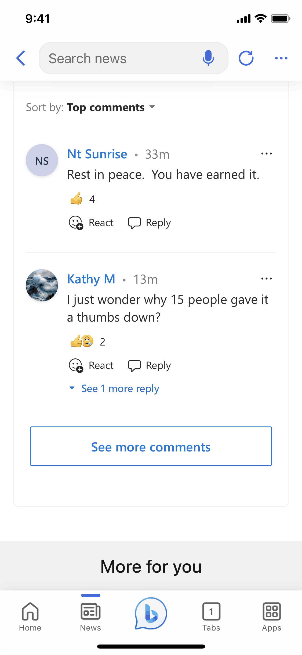This screenshot has width=302, height=655.
Task: Expand See 1 more reply
Action: 114,389
